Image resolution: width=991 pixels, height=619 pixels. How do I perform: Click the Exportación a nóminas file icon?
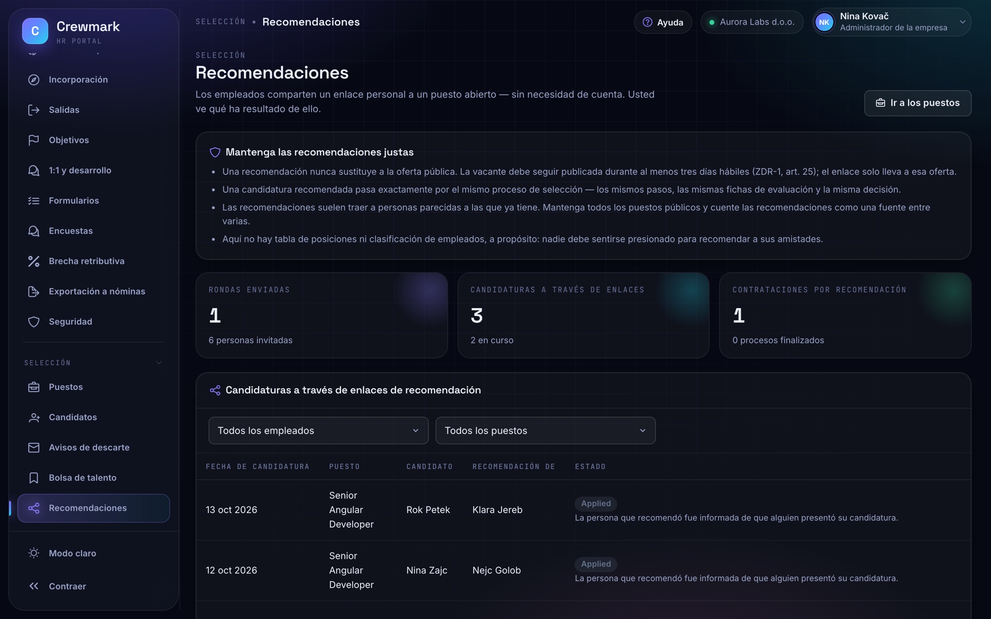click(34, 291)
